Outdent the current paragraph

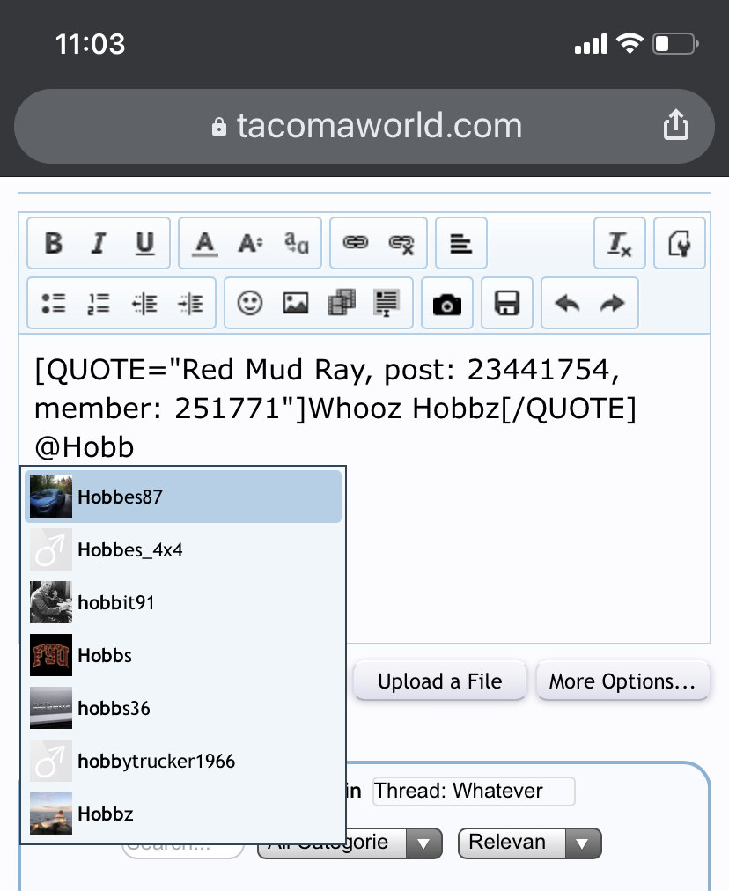(145, 304)
